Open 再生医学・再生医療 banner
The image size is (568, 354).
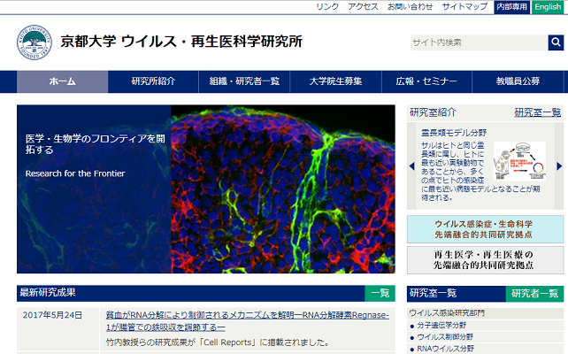pos(485,260)
